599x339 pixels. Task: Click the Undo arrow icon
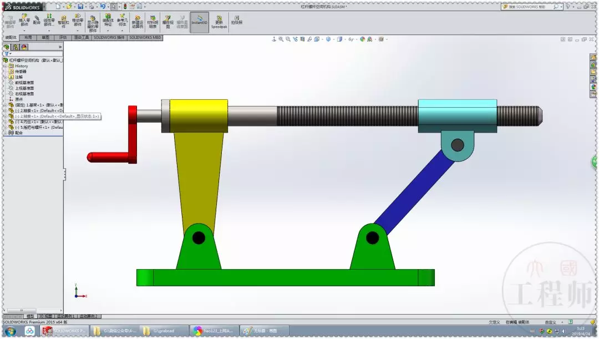[x=103, y=7]
